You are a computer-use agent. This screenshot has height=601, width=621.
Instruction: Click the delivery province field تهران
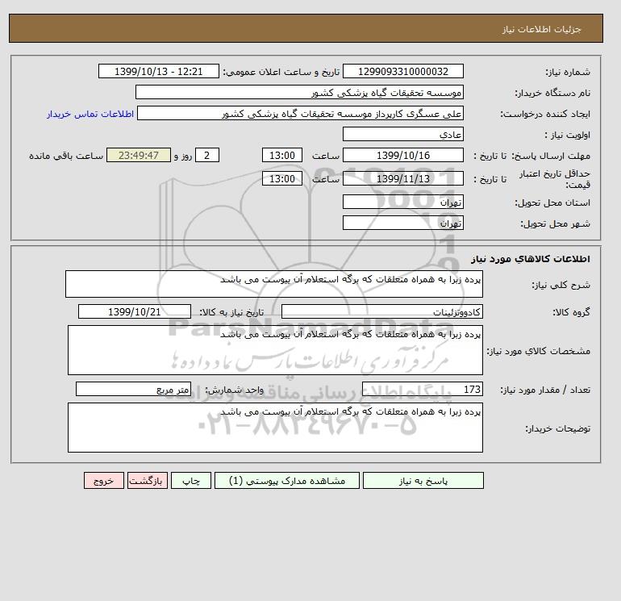click(x=402, y=202)
